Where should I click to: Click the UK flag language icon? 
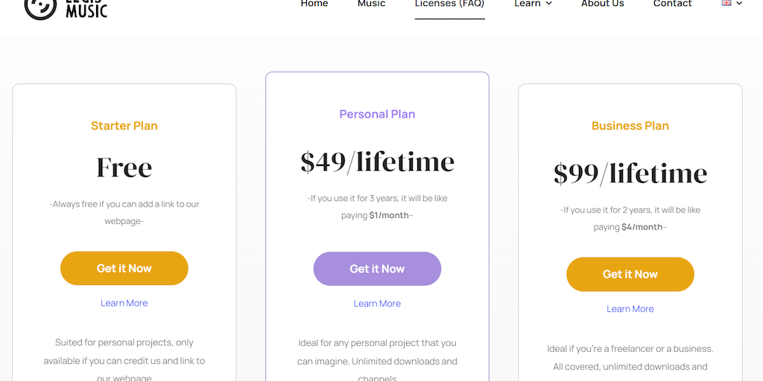point(726,4)
